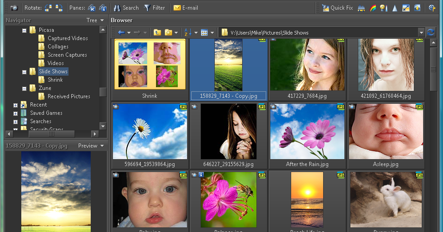Toggle the info pane icon

click(x=103, y=8)
